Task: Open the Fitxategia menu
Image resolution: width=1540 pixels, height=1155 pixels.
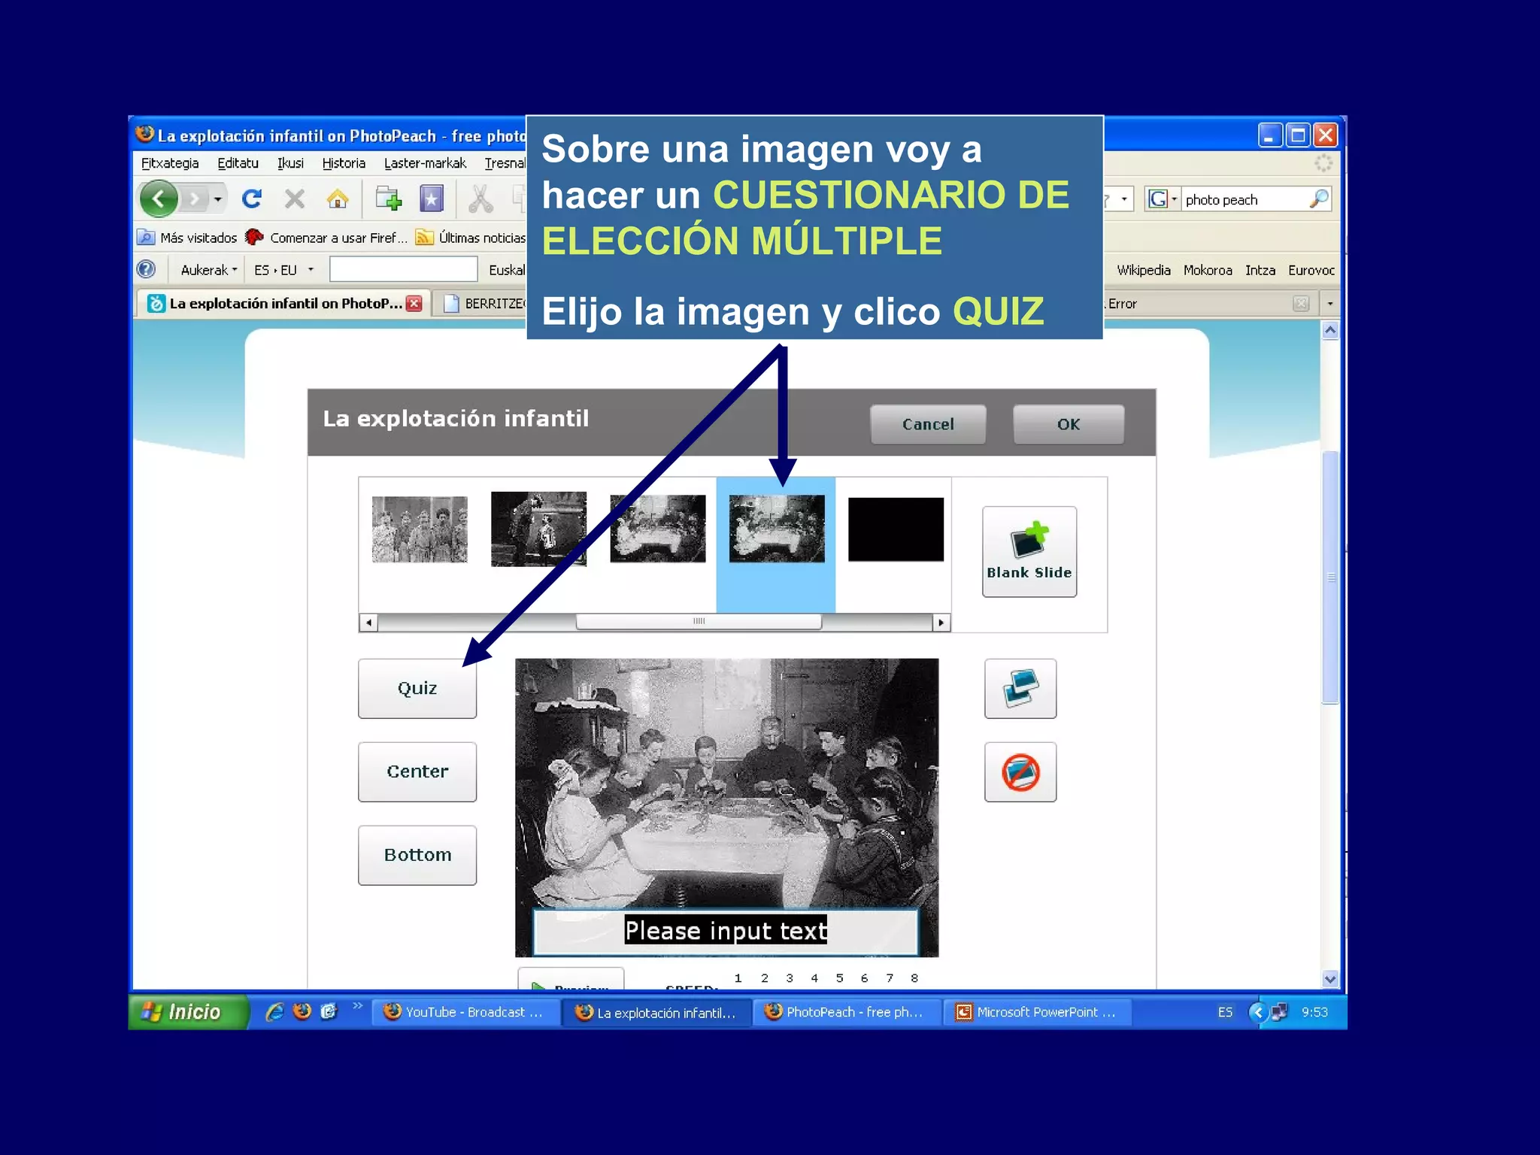Action: [x=170, y=163]
